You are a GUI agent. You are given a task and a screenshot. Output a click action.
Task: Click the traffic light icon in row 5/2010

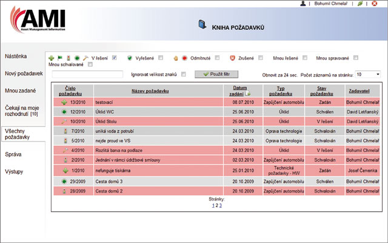pos(65,141)
